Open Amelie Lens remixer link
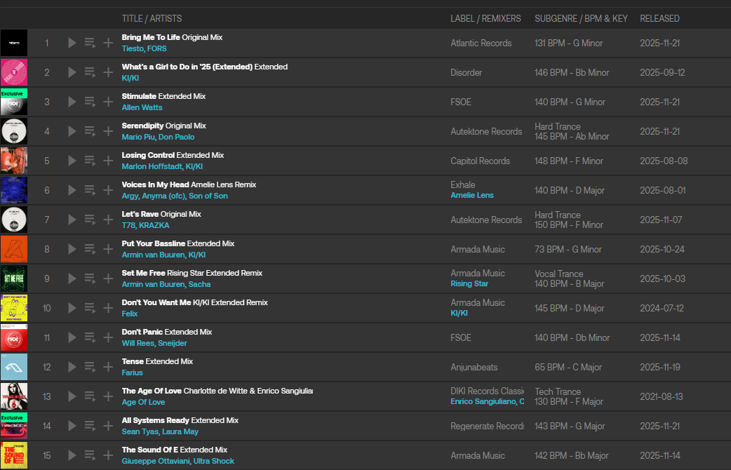The height and width of the screenshot is (470, 731). [x=471, y=196]
